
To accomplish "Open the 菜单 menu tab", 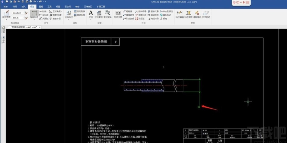I will tap(6, 7).
